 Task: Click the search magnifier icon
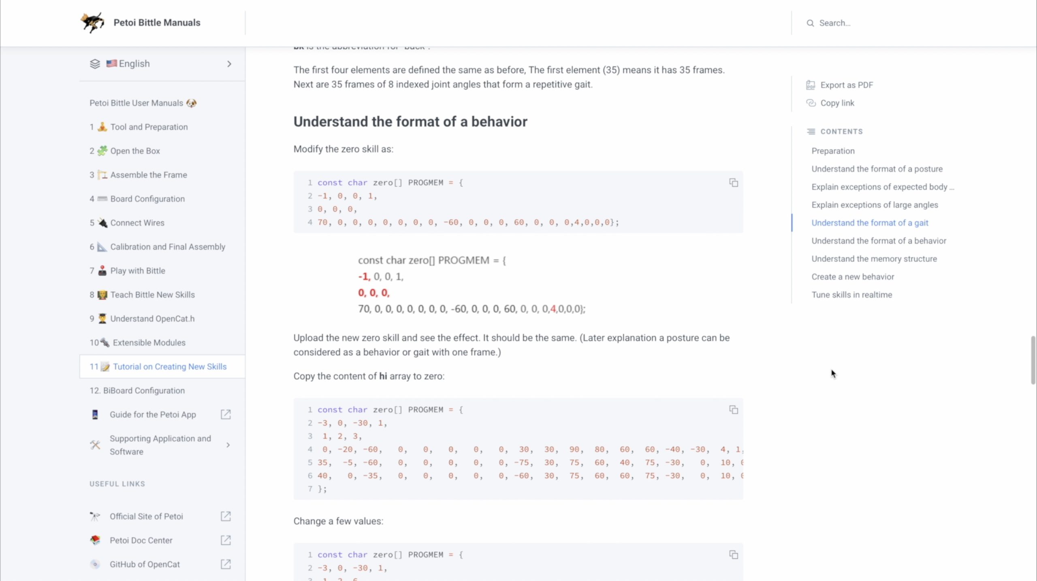click(810, 23)
